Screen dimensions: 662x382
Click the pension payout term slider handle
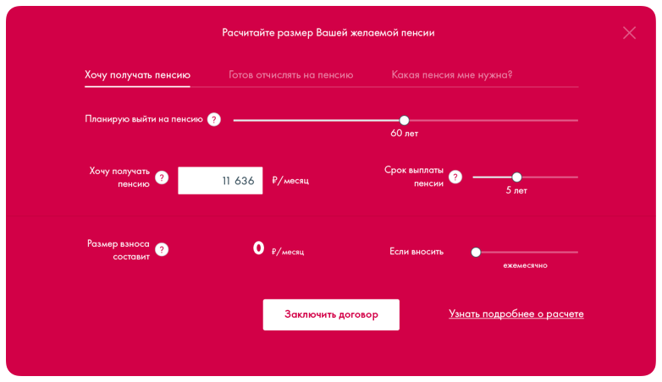(x=516, y=177)
